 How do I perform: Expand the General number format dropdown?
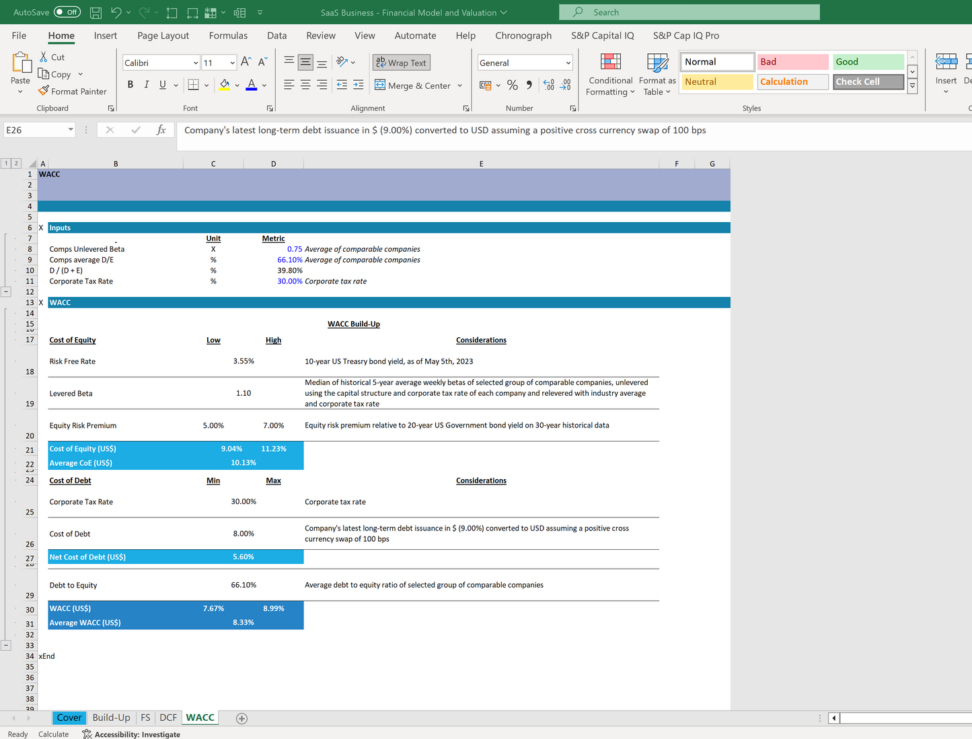568,63
